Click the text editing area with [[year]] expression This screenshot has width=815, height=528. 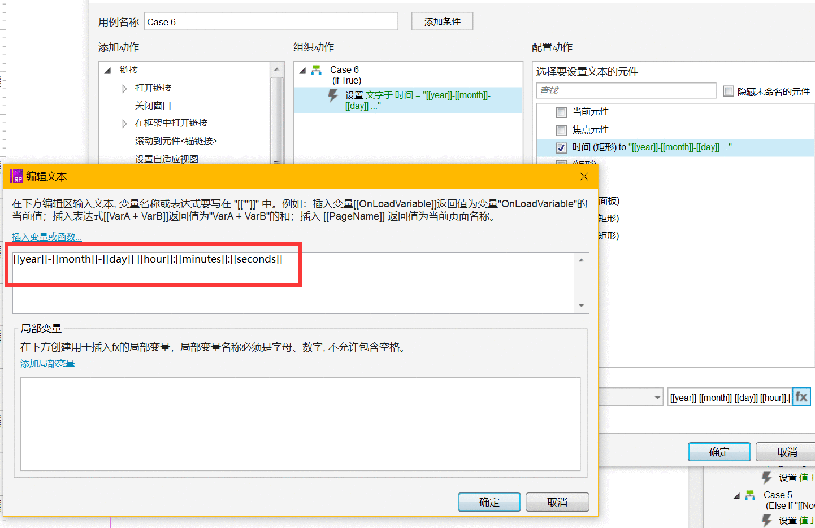pos(294,282)
